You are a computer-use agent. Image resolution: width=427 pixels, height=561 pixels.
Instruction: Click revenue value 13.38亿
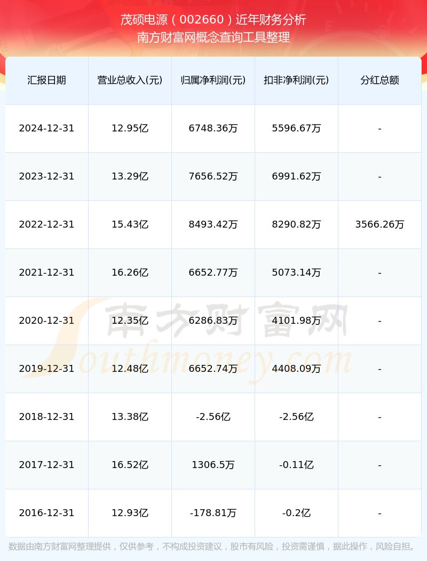(130, 417)
